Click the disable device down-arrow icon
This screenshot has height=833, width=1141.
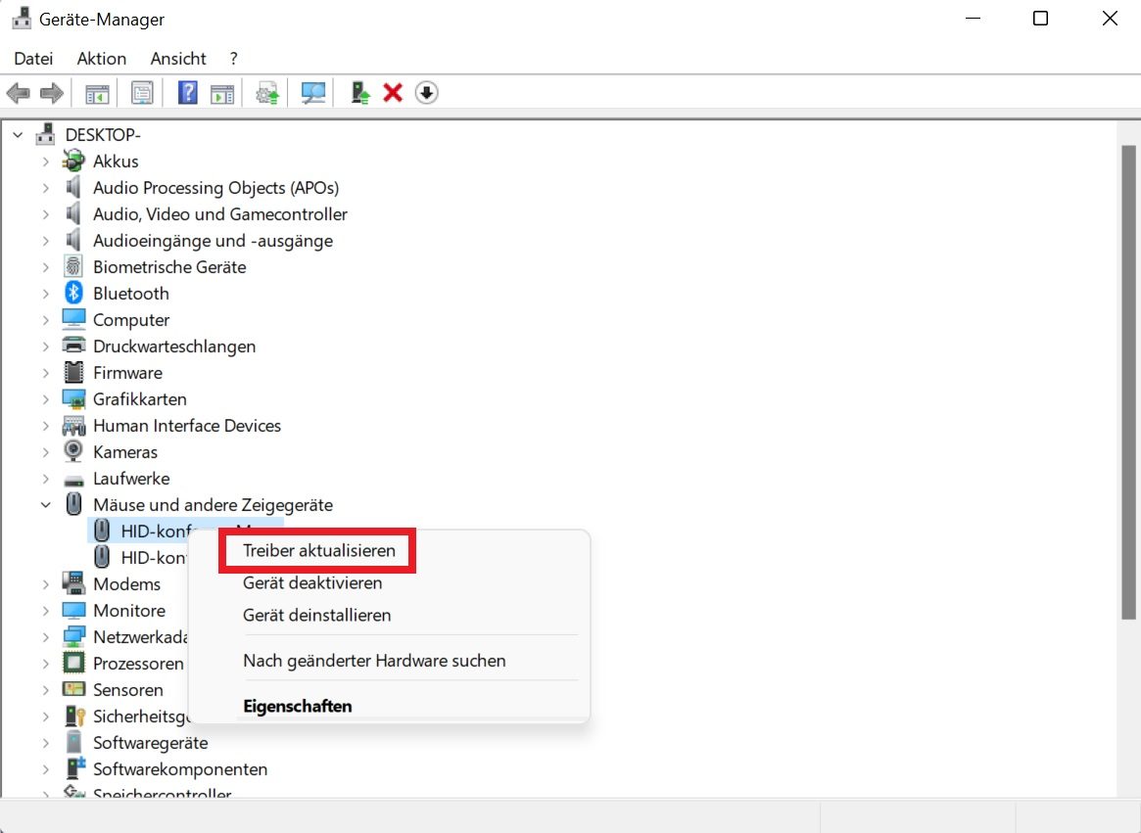(x=426, y=93)
